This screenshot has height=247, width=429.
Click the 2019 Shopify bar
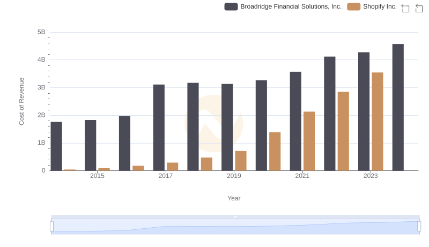[x=240, y=161]
